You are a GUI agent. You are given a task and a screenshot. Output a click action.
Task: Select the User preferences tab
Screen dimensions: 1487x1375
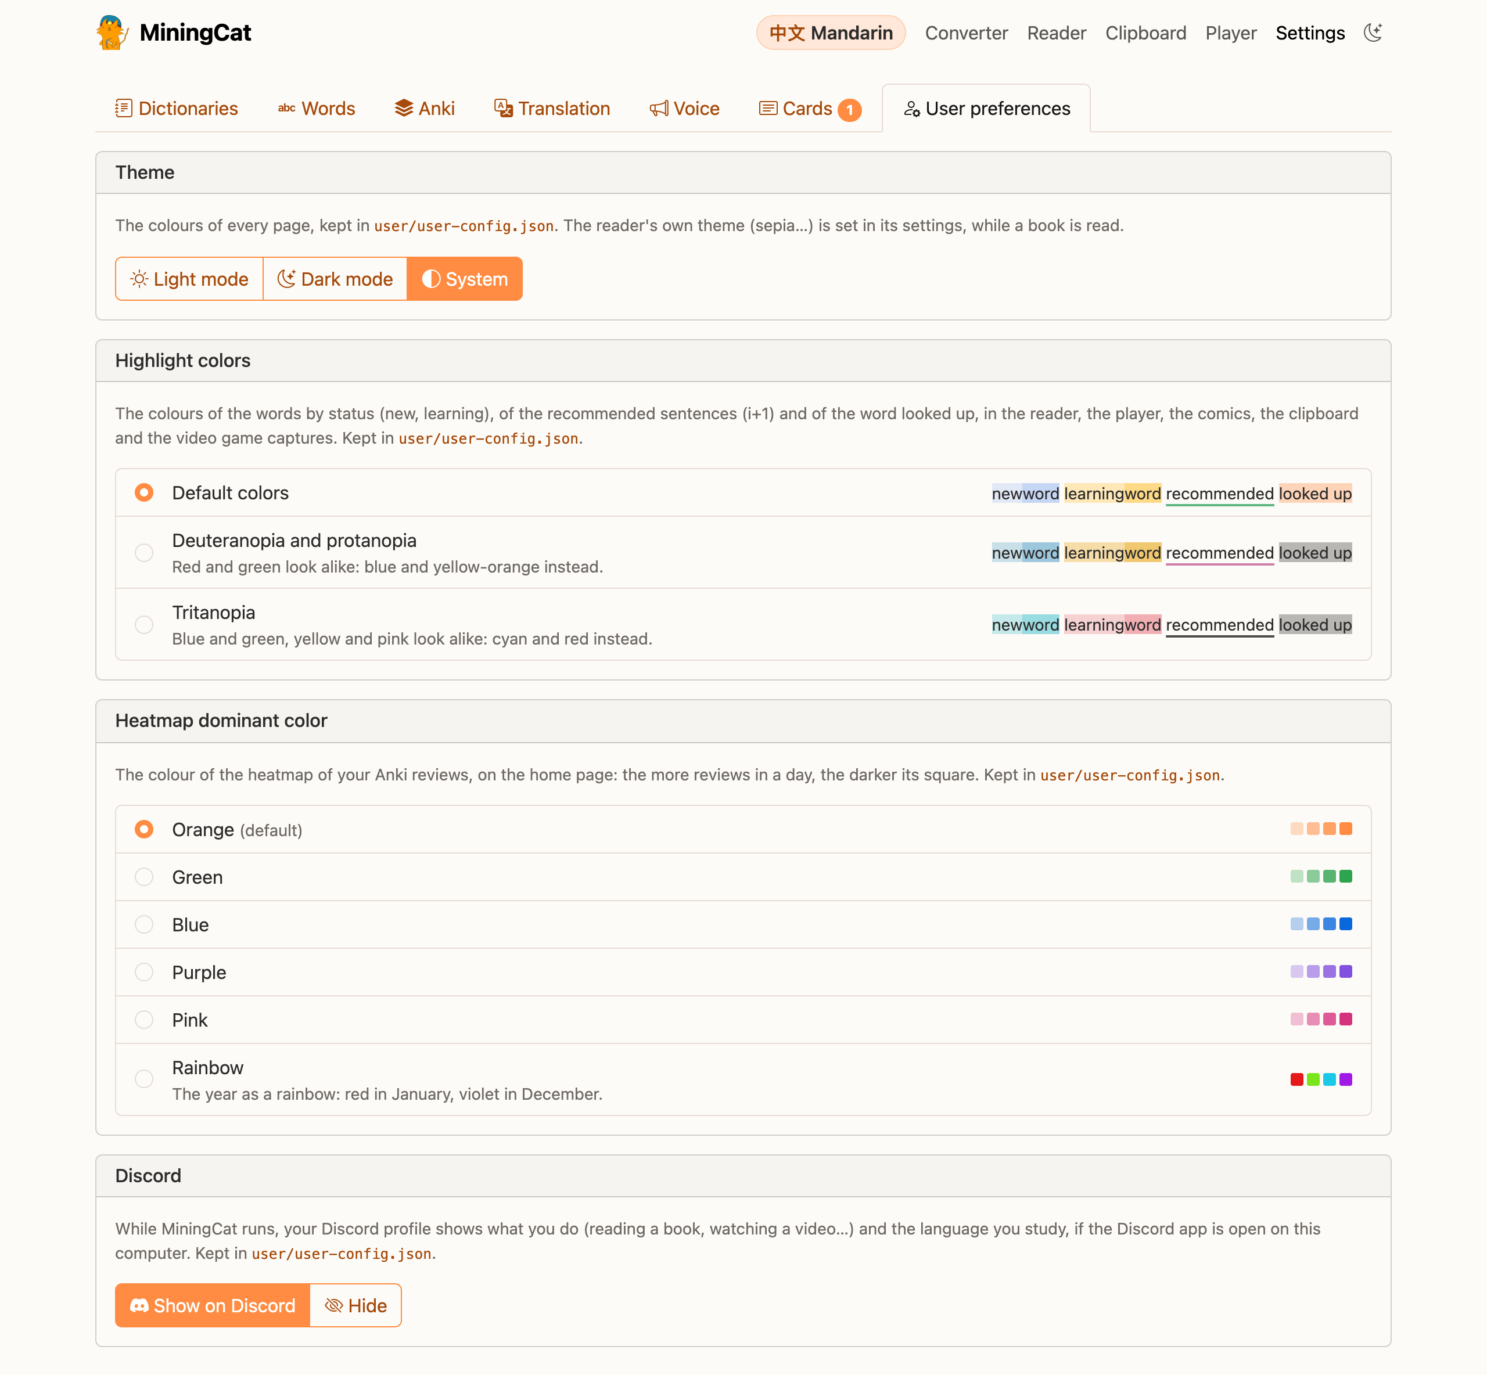pyautogui.click(x=987, y=109)
